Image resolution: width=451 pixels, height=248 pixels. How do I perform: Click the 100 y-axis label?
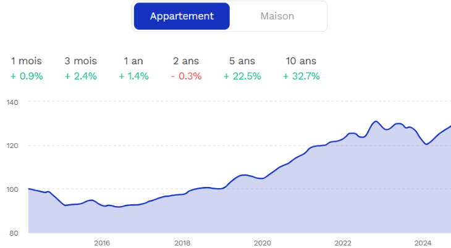click(13, 189)
